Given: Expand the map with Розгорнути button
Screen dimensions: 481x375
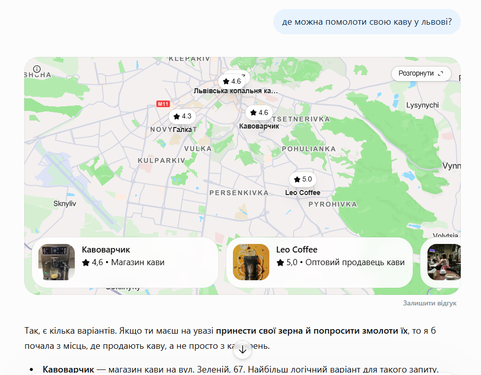Looking at the screenshot, I should [421, 74].
